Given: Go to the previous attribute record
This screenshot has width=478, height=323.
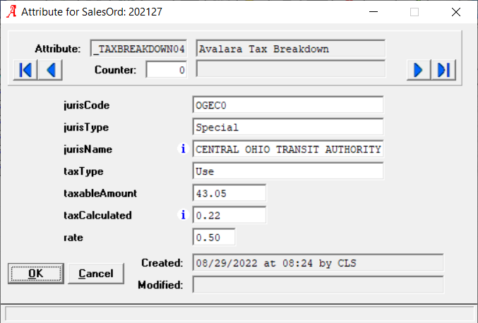Looking at the screenshot, I should [51, 70].
